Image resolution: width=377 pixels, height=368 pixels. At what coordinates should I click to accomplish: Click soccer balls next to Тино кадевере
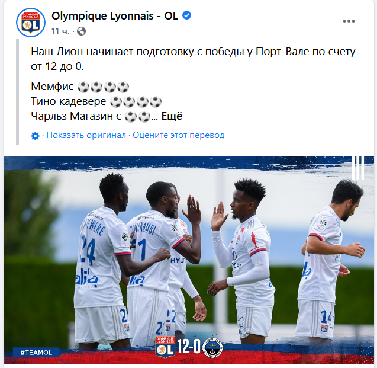point(136,101)
